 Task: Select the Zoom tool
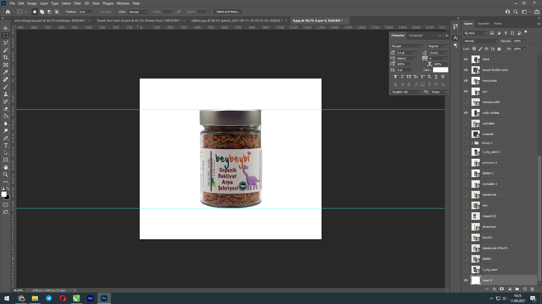[x=6, y=175]
